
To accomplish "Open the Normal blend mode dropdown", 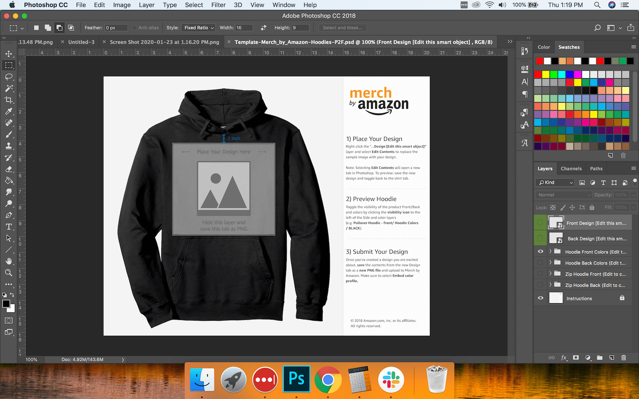I will click(x=563, y=195).
